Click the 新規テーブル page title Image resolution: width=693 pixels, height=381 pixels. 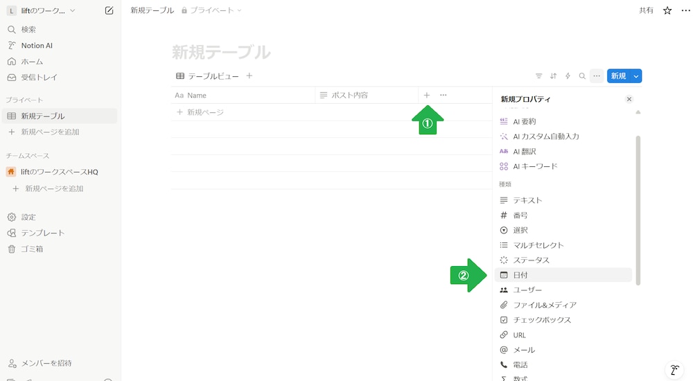(221, 52)
